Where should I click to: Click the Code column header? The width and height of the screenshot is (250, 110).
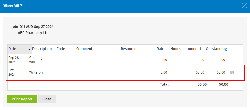coord(61,49)
